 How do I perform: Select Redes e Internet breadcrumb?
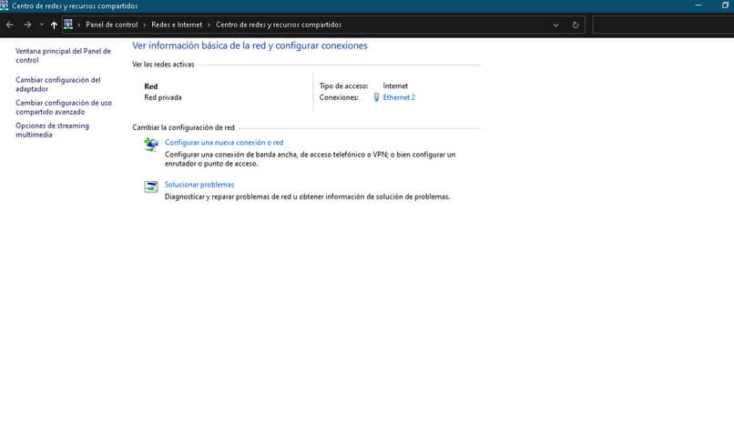177,25
